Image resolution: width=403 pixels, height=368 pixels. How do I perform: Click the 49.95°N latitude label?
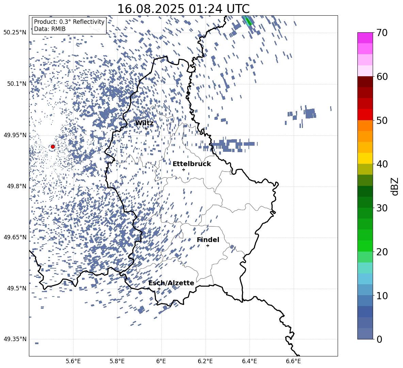15,135
